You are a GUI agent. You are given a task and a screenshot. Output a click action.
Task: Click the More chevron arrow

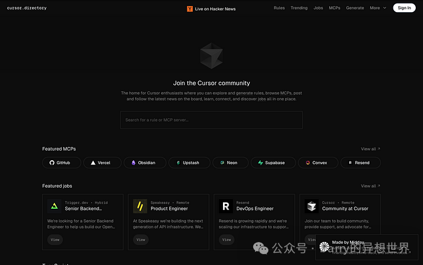coord(384,8)
